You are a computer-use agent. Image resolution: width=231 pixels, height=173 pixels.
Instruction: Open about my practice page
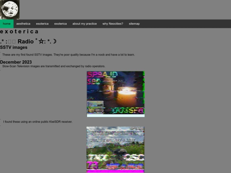point(85,23)
